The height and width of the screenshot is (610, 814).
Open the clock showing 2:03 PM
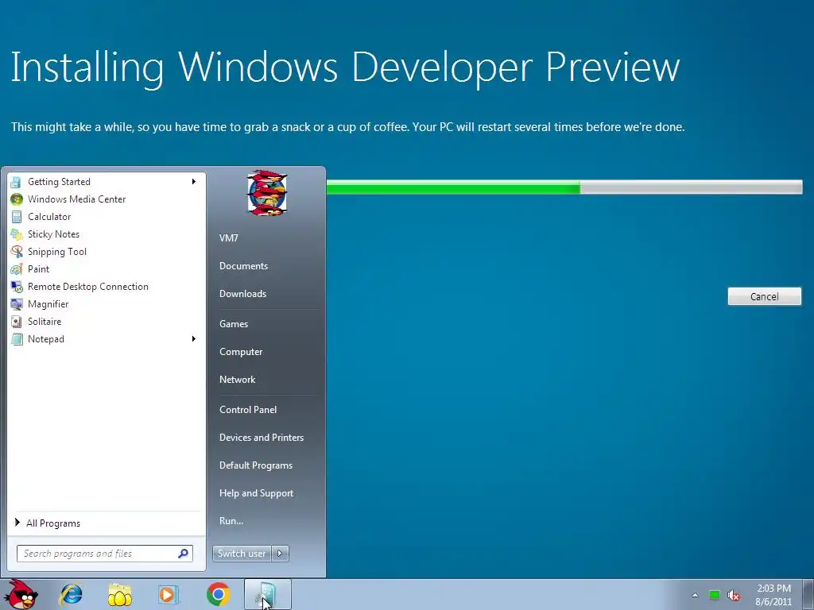[x=773, y=595]
